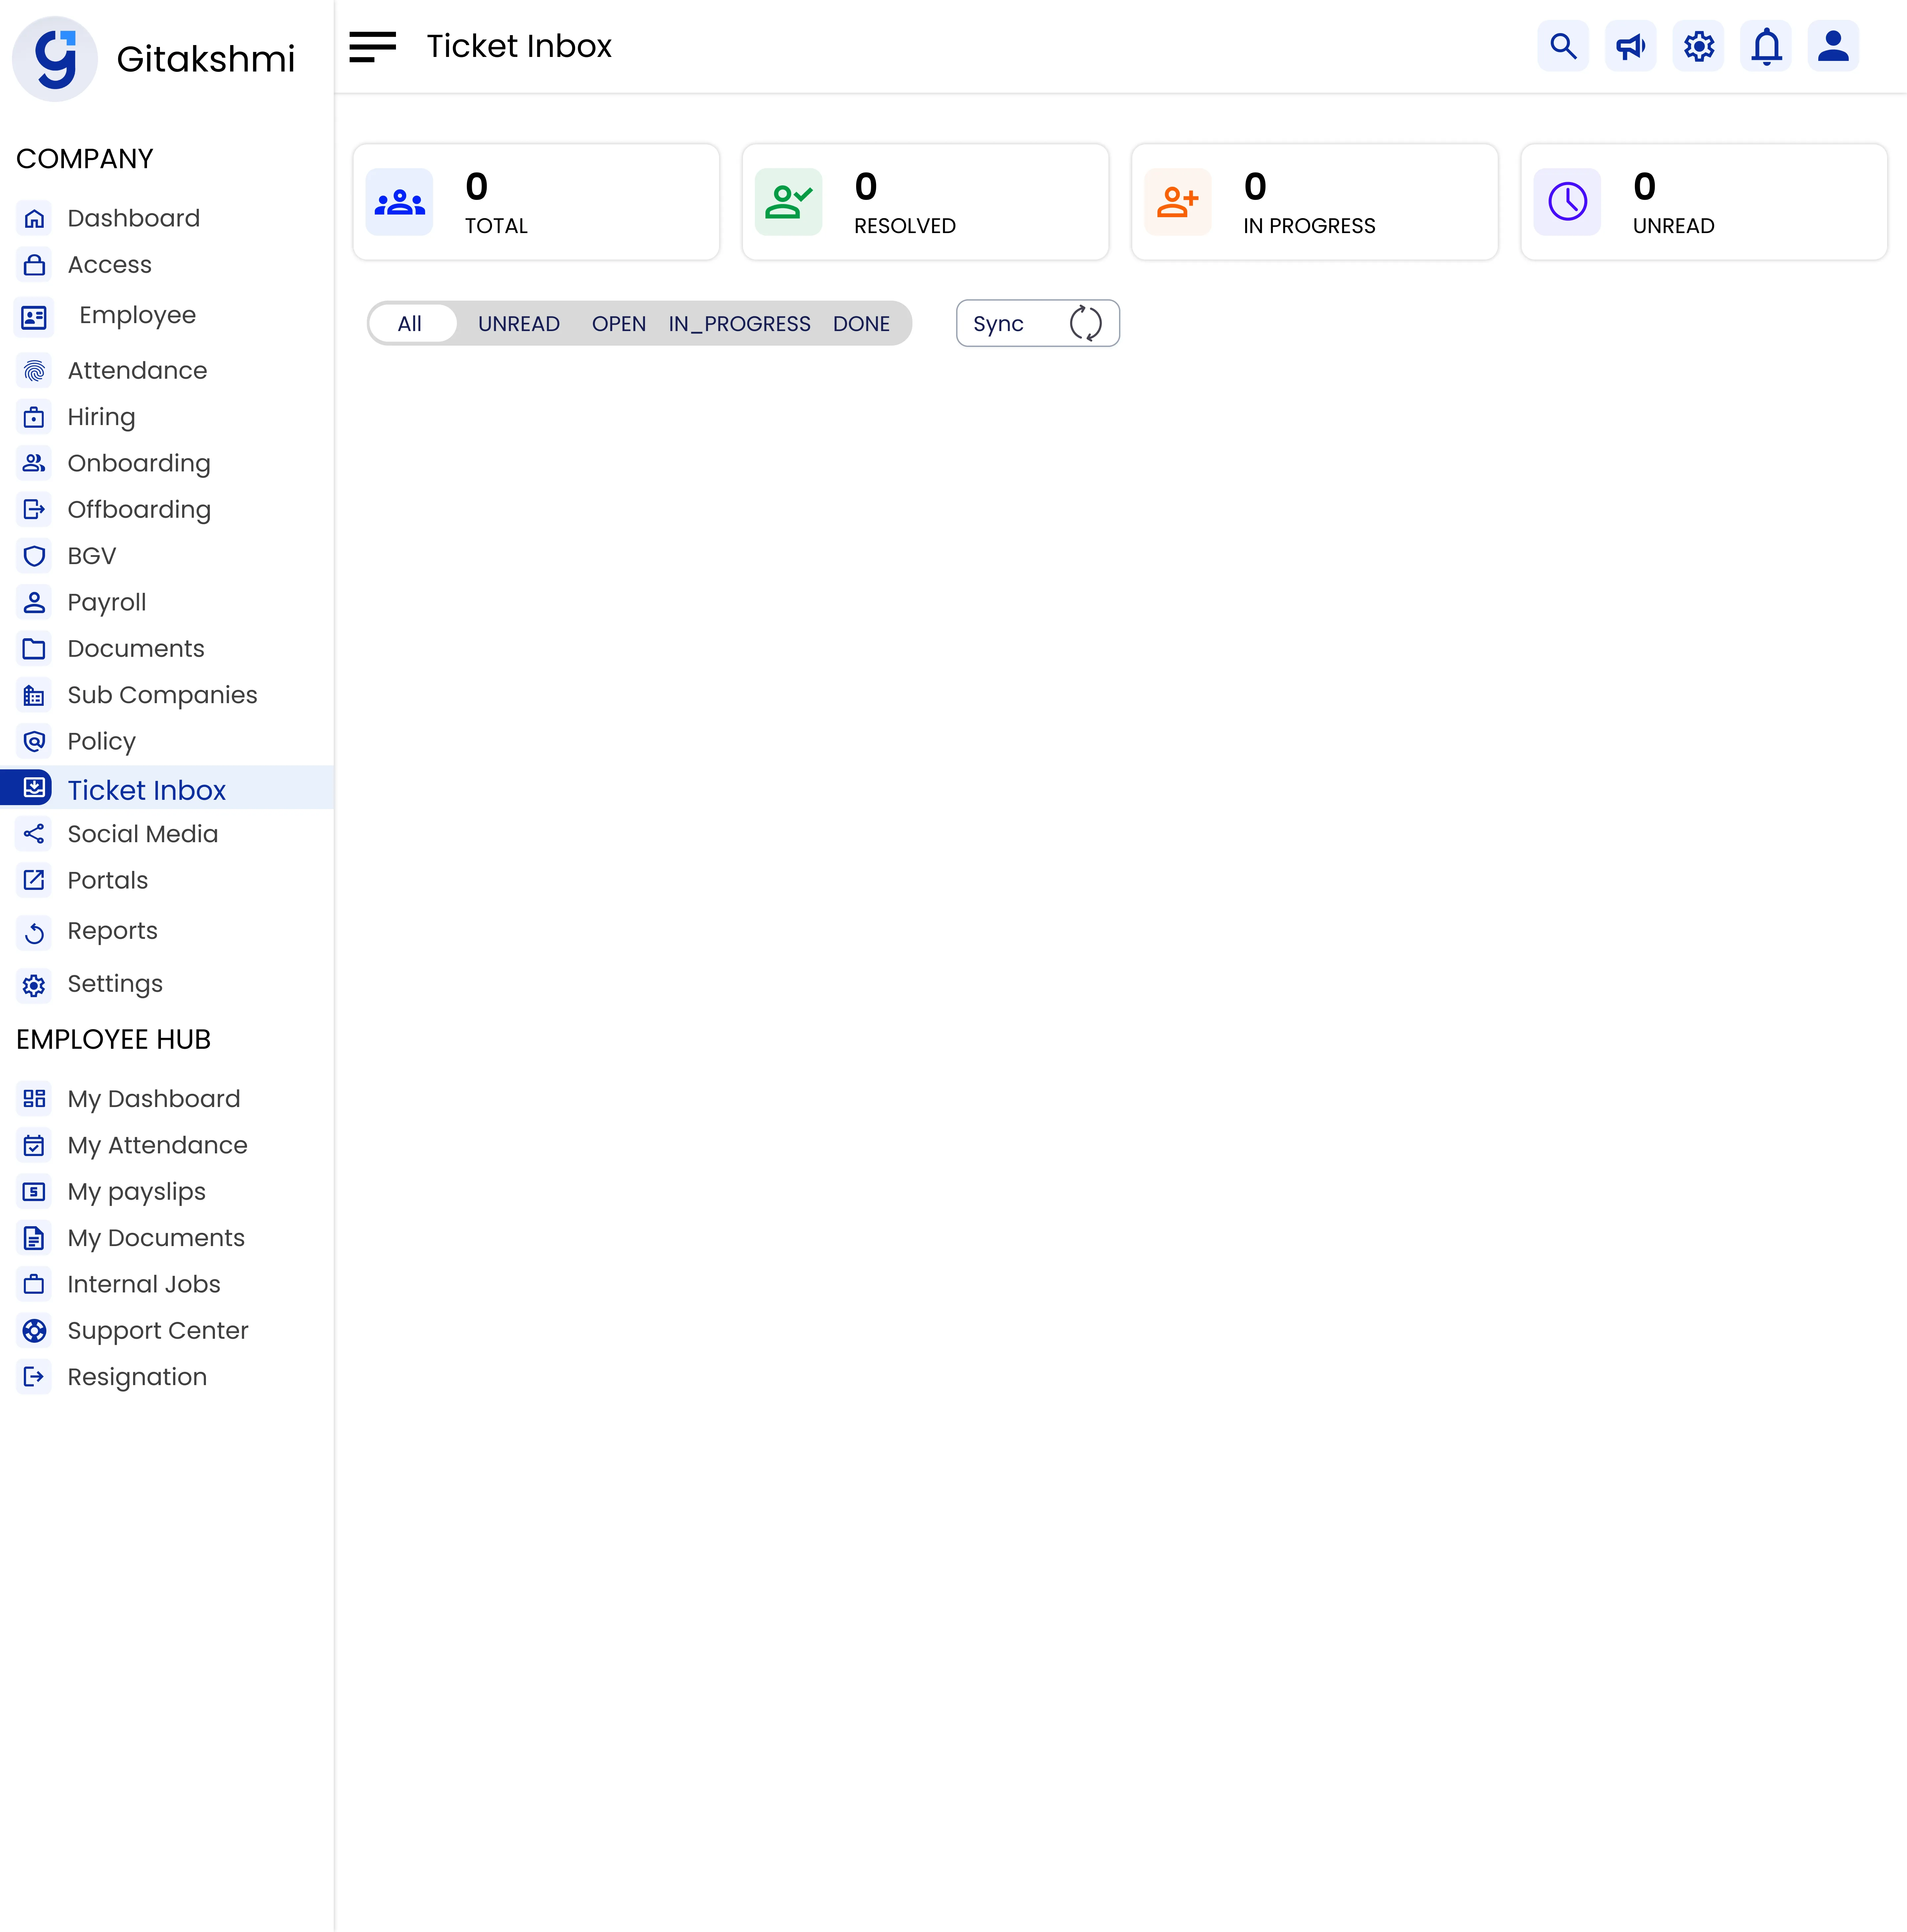The image size is (1907, 1932).
Task: Open My Dashboard
Action: pos(154,1099)
